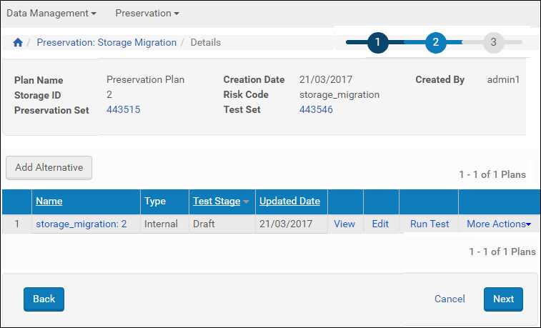
Task: Expand the More Actions dropdown
Action: point(499,224)
